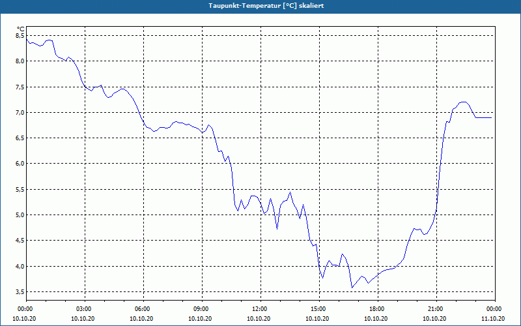The image size is (521, 326).
Task: Select the 03:00 time axis label
Action: tap(83, 309)
